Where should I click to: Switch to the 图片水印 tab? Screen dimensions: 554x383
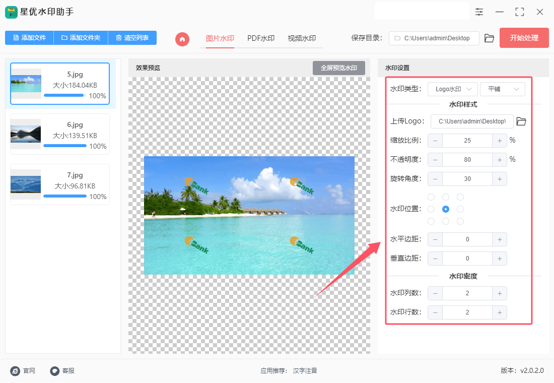click(220, 38)
